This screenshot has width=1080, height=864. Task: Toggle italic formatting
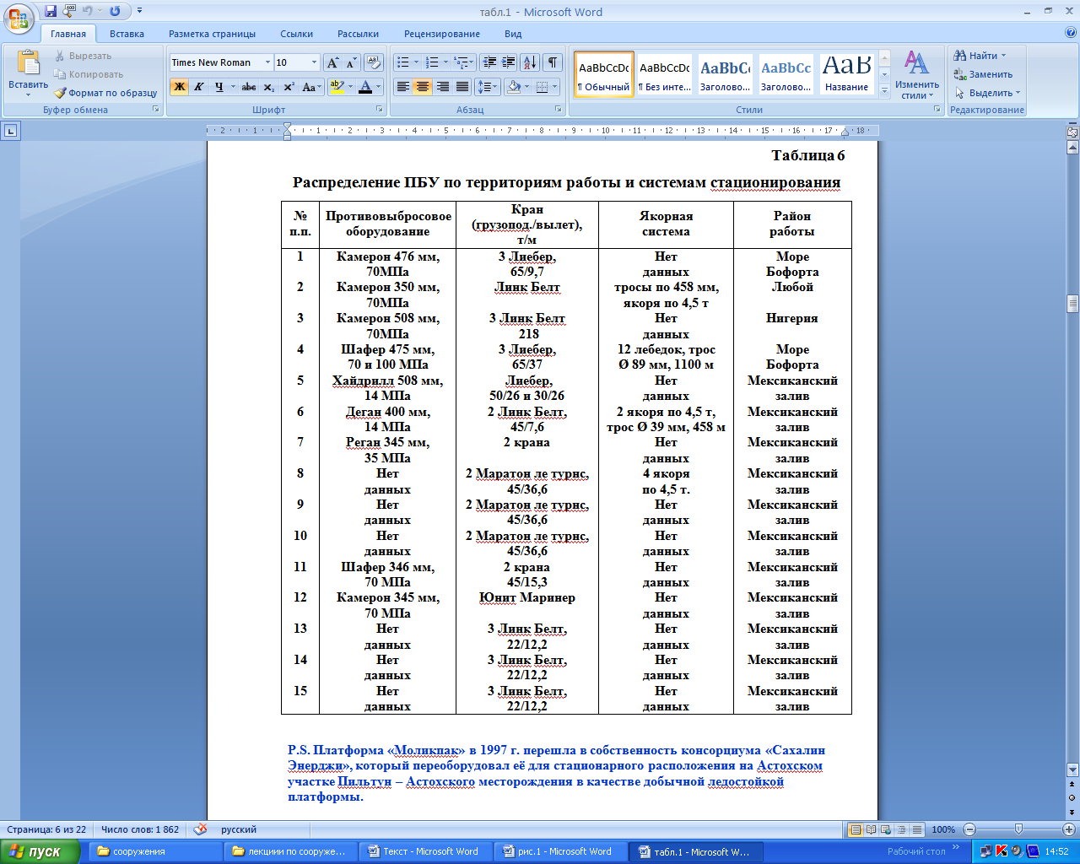point(199,87)
